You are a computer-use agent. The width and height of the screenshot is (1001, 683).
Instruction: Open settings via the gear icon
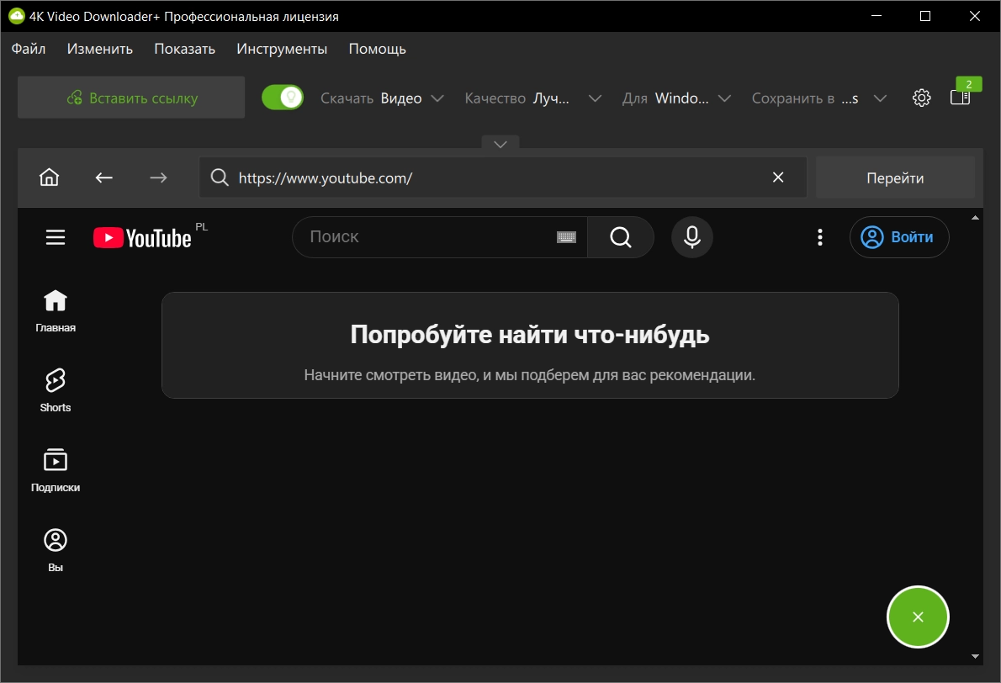(x=921, y=98)
